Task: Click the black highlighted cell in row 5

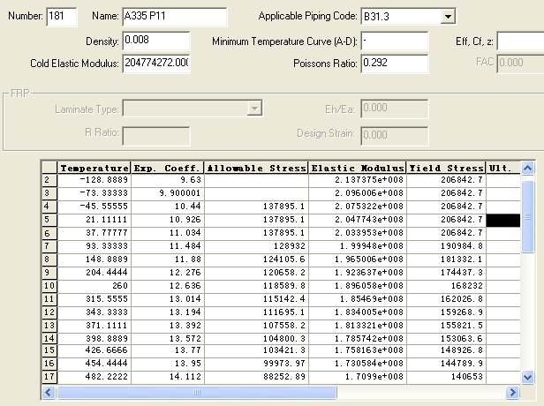Action: point(502,218)
